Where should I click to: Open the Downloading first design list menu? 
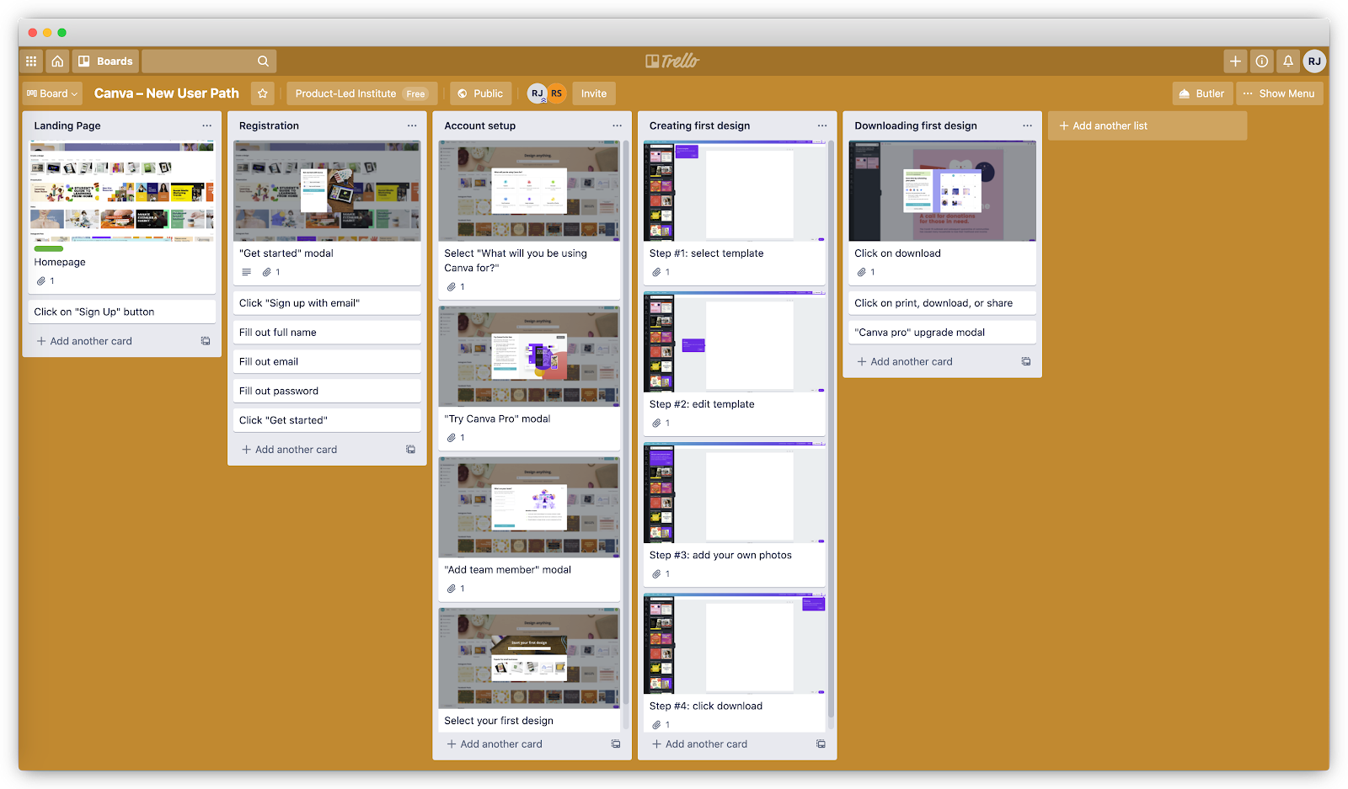coord(1027,125)
